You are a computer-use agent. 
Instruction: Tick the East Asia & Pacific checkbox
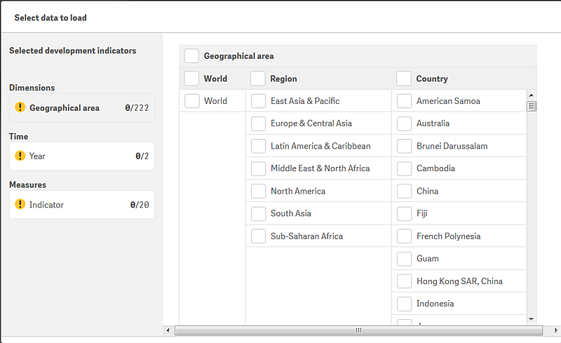(259, 101)
